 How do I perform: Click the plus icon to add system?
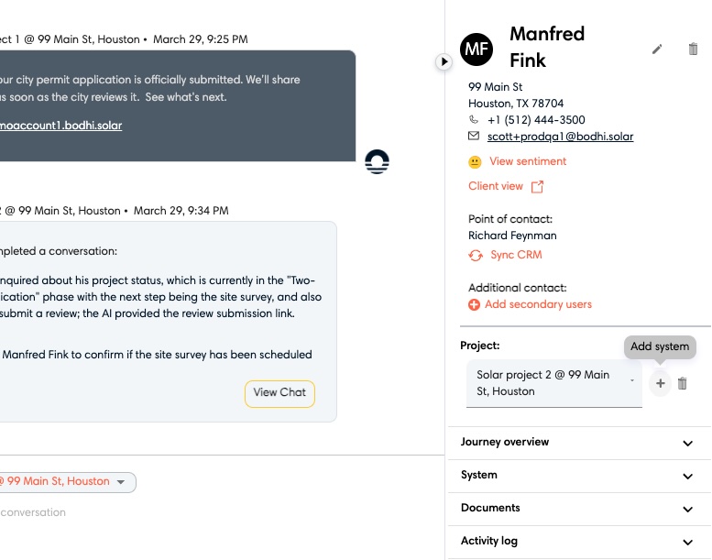pos(660,384)
